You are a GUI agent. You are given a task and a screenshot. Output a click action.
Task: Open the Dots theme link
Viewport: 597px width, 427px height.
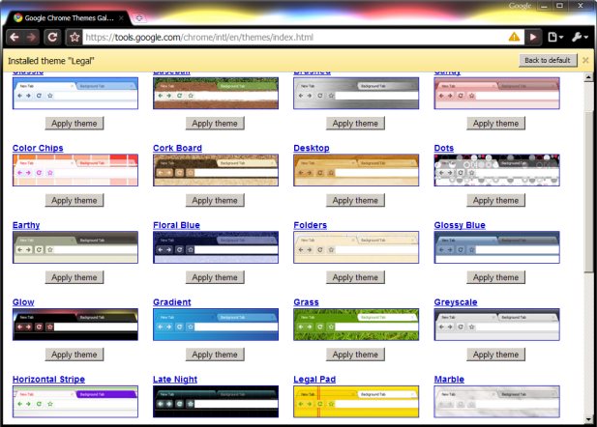pos(444,148)
